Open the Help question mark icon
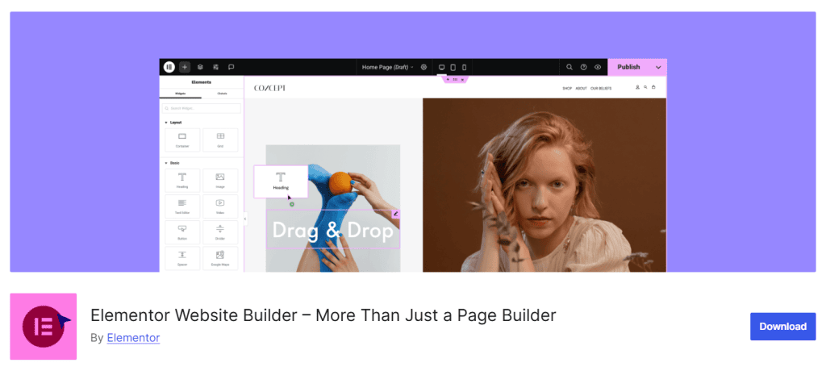Image resolution: width=826 pixels, height=371 pixels. point(584,67)
